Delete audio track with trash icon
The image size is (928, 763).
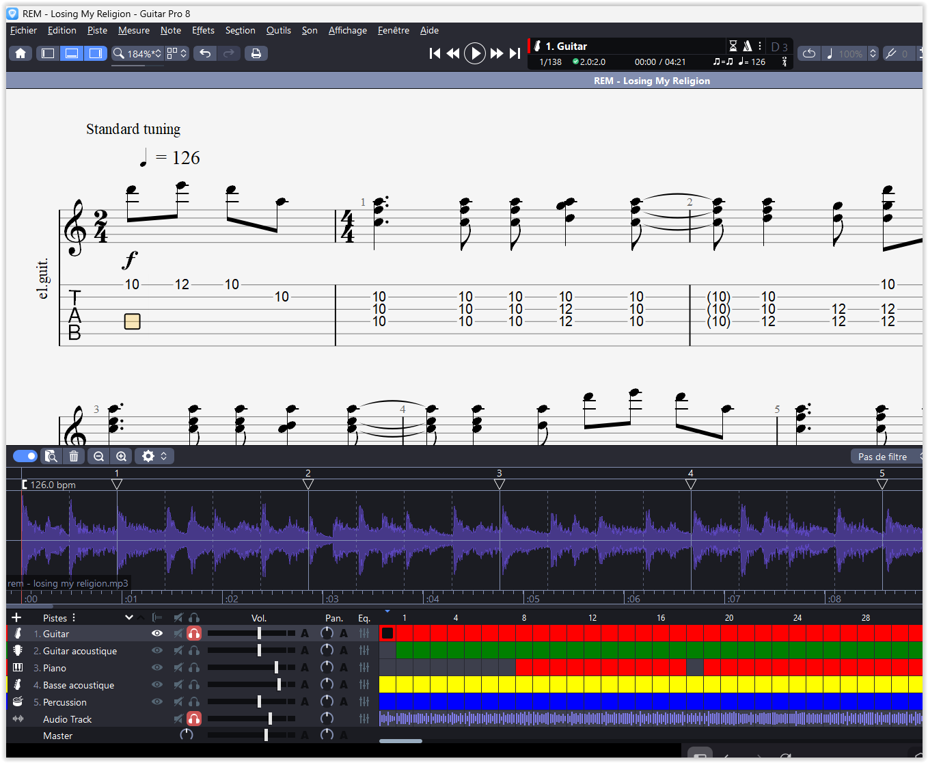pos(74,456)
